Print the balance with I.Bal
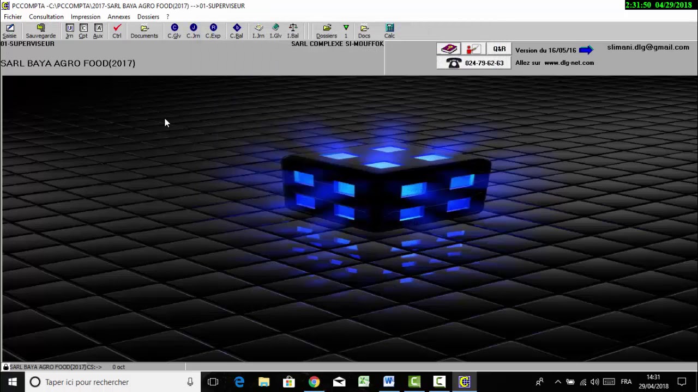 pos(293,32)
